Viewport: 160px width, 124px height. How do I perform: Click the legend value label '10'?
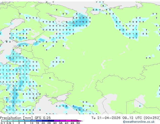click(32, 123)
